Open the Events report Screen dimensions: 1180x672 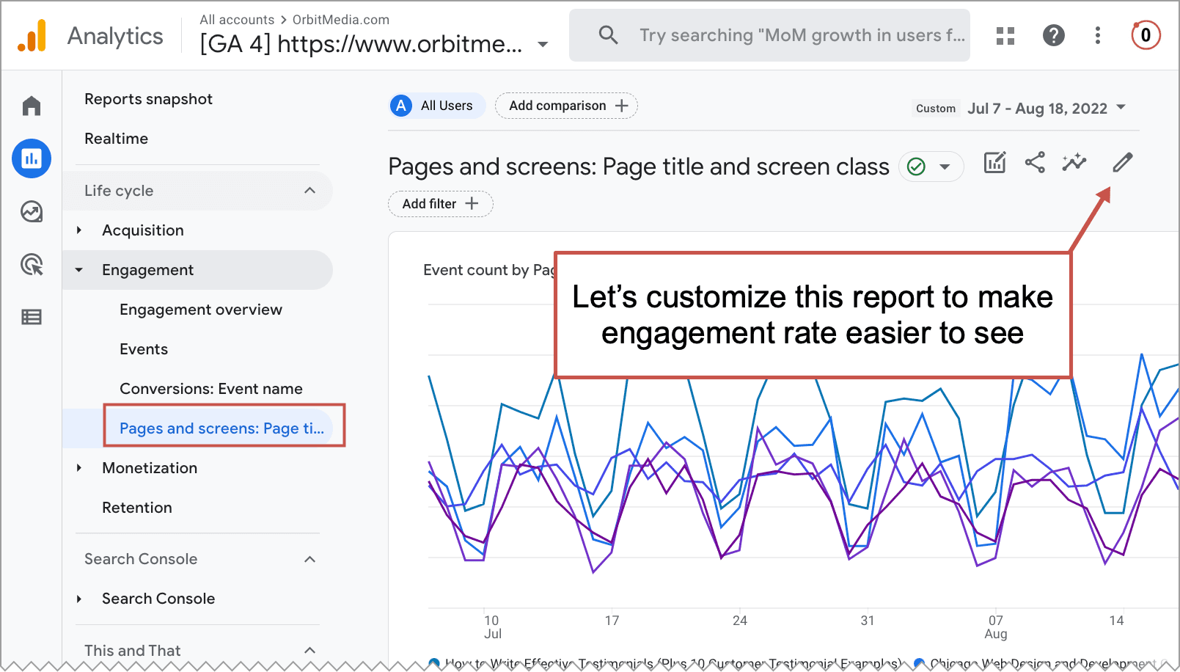pos(144,349)
